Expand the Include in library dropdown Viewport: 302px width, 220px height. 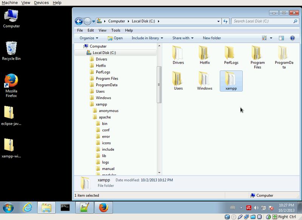tap(147, 38)
